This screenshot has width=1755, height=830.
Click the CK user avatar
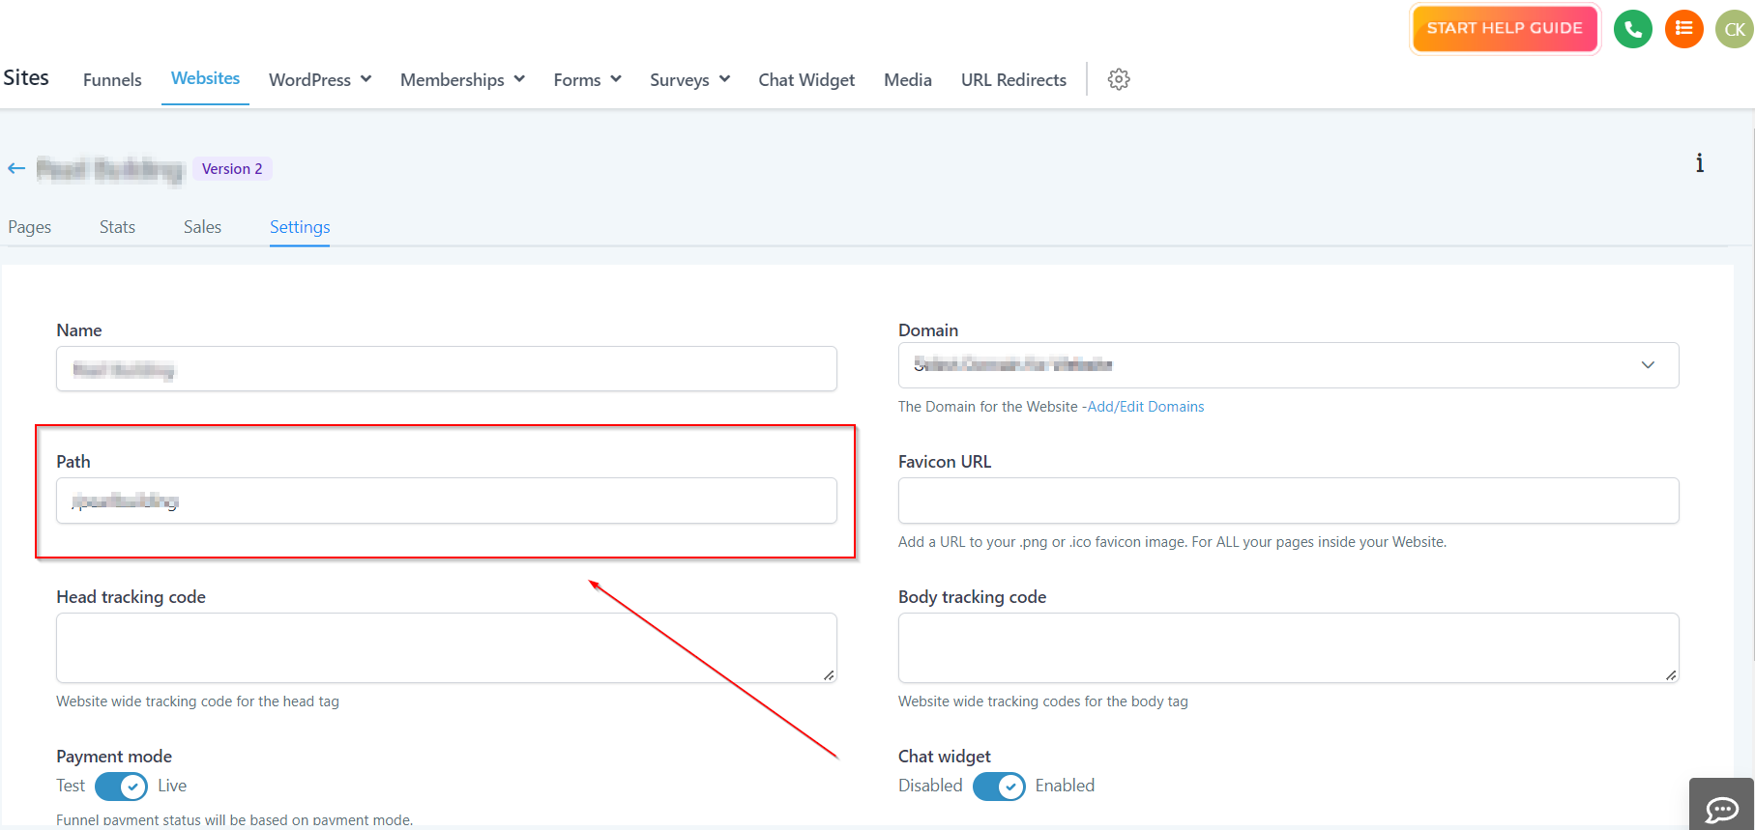pos(1734,29)
